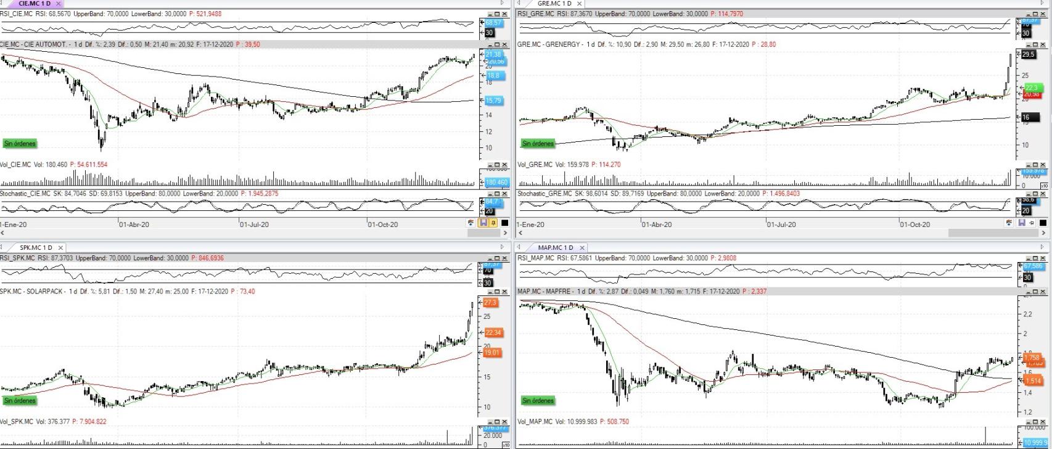Toggle pin on CIE.MC chart footer
The width and height of the screenshot is (1052, 449).
click(x=493, y=223)
